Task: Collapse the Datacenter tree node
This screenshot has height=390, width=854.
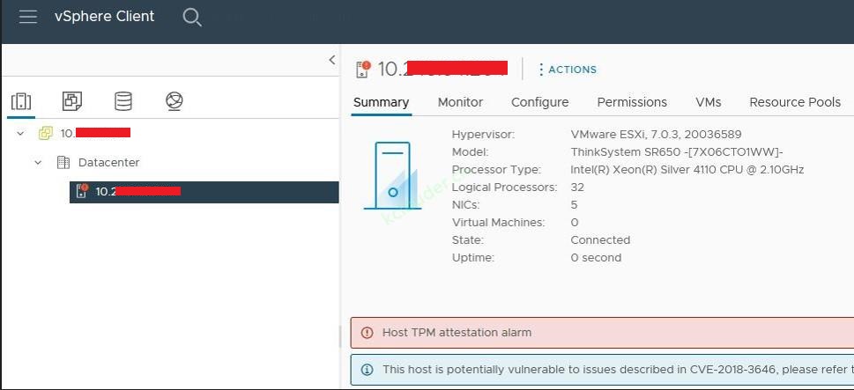Action: (38, 162)
